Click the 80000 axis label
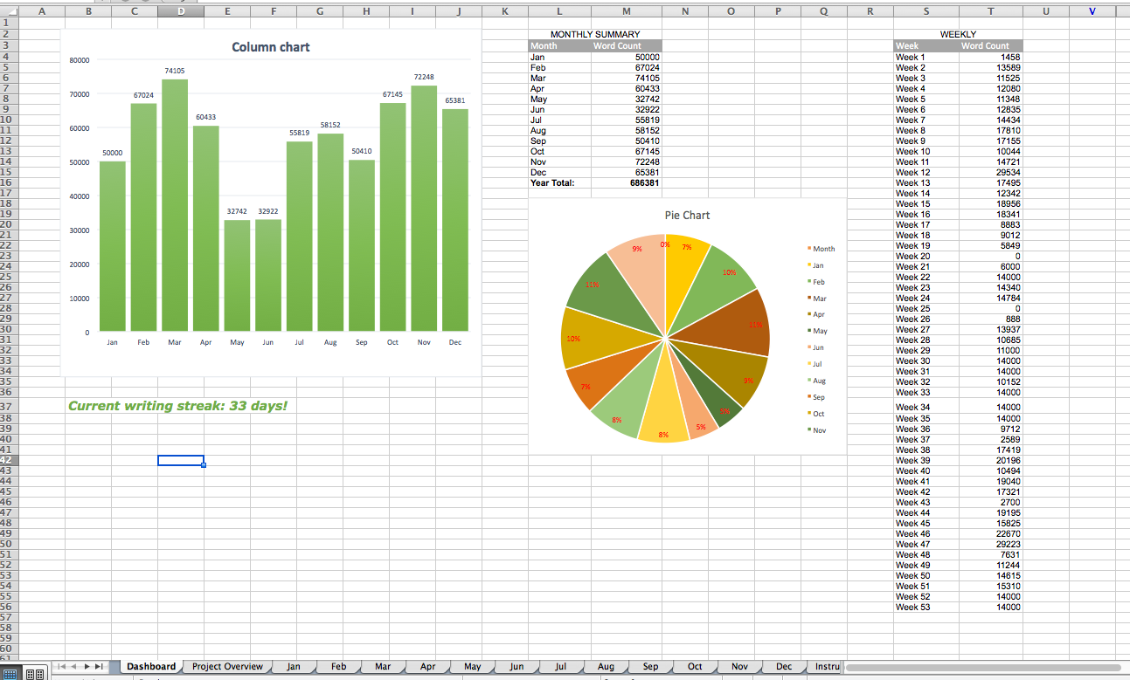This screenshot has height=680, width=1130. [x=80, y=60]
